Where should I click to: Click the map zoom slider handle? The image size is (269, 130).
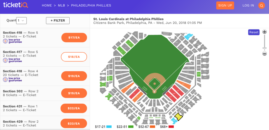click(x=265, y=48)
